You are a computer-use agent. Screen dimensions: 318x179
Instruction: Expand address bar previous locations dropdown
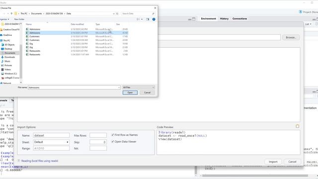pos(114,13)
